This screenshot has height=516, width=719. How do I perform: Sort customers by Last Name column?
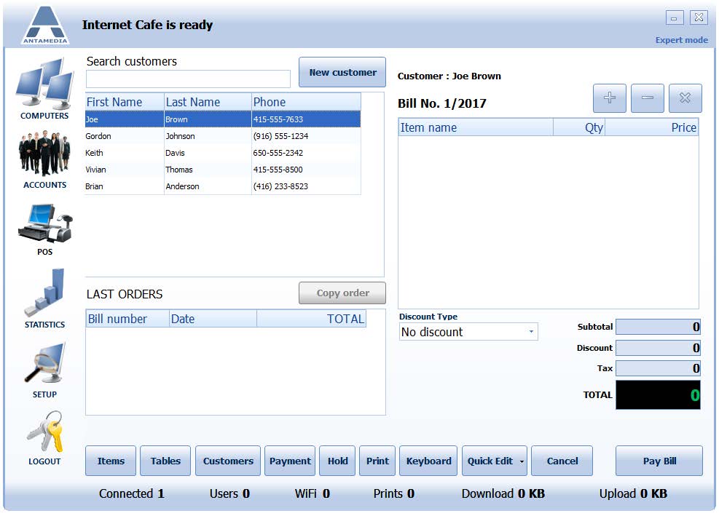pos(208,102)
